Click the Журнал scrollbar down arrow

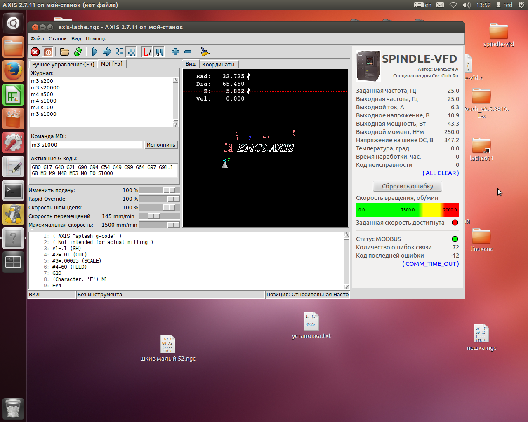click(x=175, y=124)
